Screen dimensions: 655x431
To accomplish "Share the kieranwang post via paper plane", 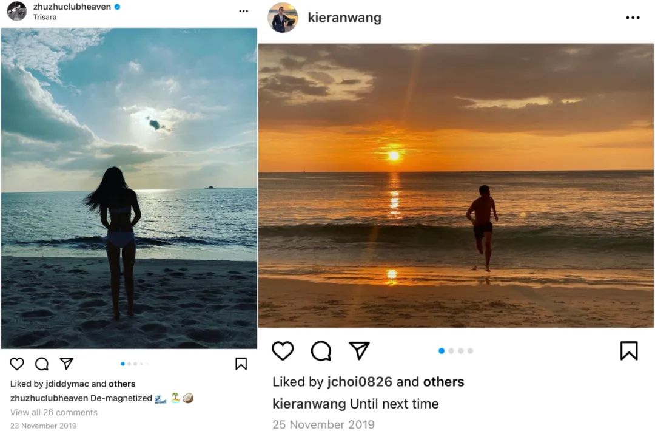I will [359, 350].
